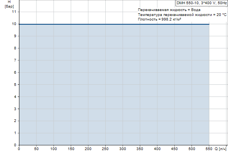Screen dimensions: 228x152
Task: Select the 50 tick on the Q axis
Action: pos(36,149)
